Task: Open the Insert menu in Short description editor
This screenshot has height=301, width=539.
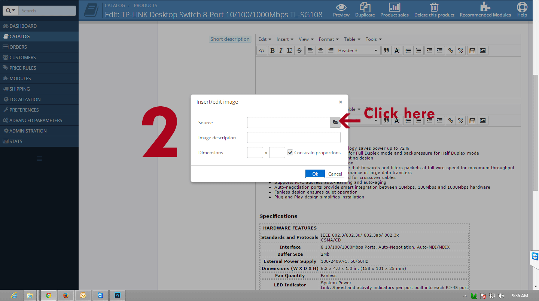Action: click(285, 39)
